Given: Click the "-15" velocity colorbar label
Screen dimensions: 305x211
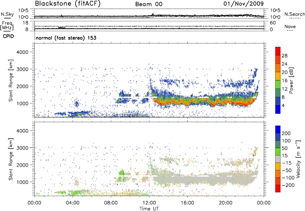Looking at the screenshot, I should tap(286, 163).
